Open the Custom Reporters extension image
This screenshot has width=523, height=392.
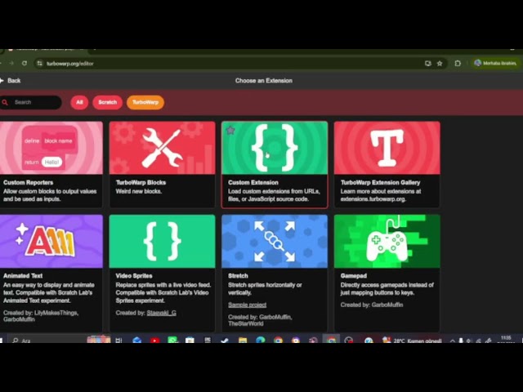[x=51, y=148]
